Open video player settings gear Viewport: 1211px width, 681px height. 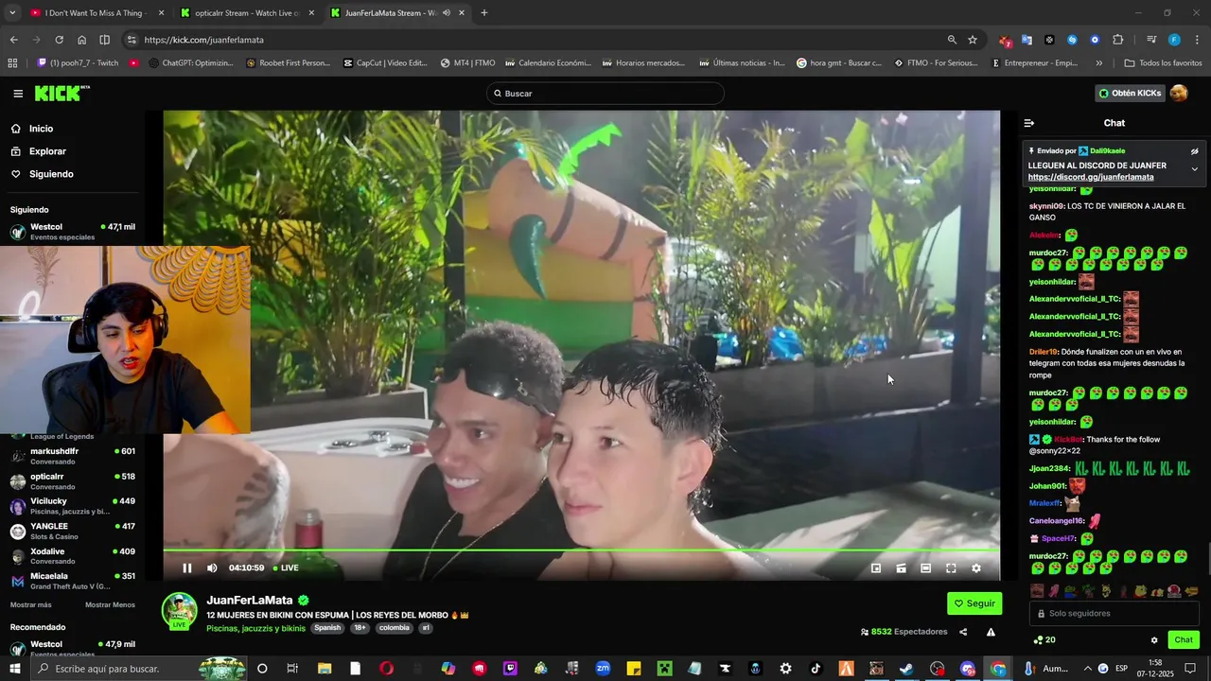[x=976, y=568]
